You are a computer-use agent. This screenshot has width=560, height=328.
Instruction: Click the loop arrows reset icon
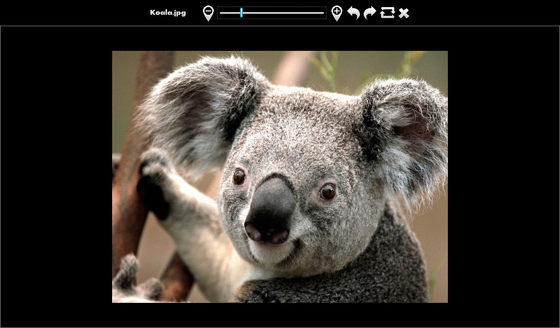tap(388, 13)
